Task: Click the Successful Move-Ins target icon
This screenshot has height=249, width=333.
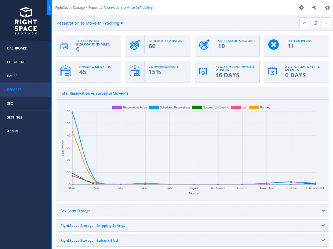Action: click(204, 44)
